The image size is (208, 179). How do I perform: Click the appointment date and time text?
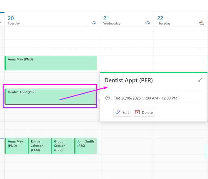pos(145,98)
